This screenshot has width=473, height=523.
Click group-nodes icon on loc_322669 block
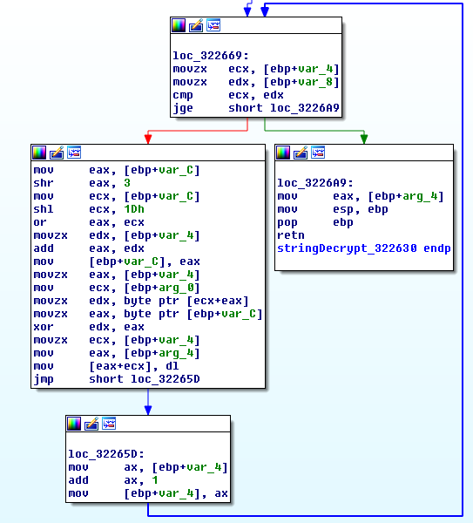[x=213, y=25]
